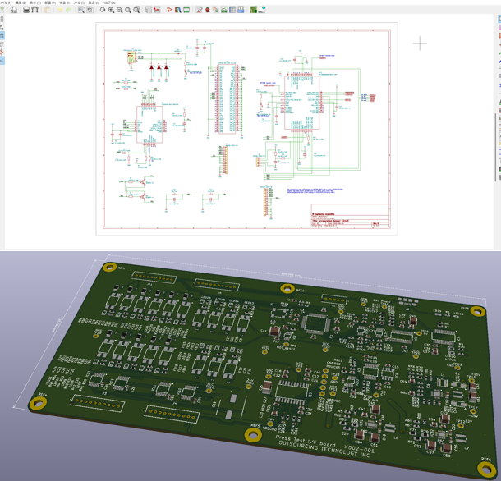Toggle hidden pins display
This screenshot has width=501, height=481.
[x=2, y=52]
